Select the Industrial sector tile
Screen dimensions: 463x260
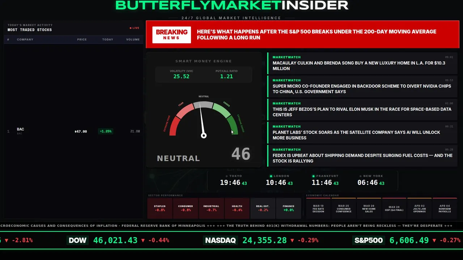click(211, 208)
